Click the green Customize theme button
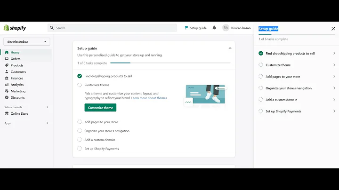The image size is (339, 190). (x=100, y=108)
